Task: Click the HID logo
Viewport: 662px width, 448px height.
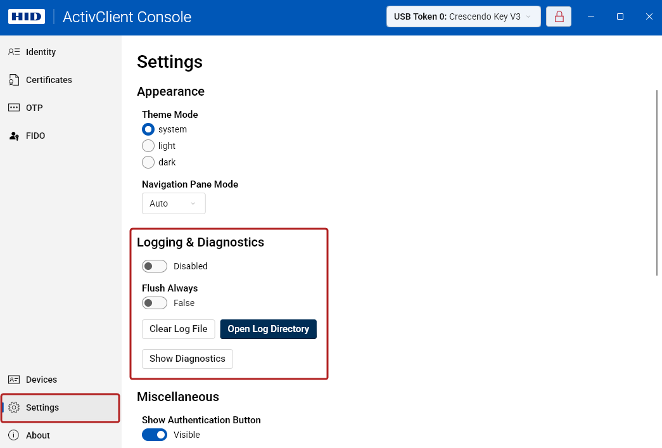Action: tap(27, 17)
